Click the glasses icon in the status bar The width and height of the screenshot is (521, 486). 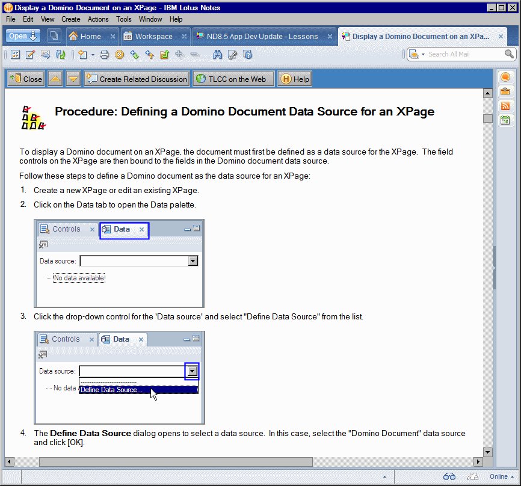449,476
